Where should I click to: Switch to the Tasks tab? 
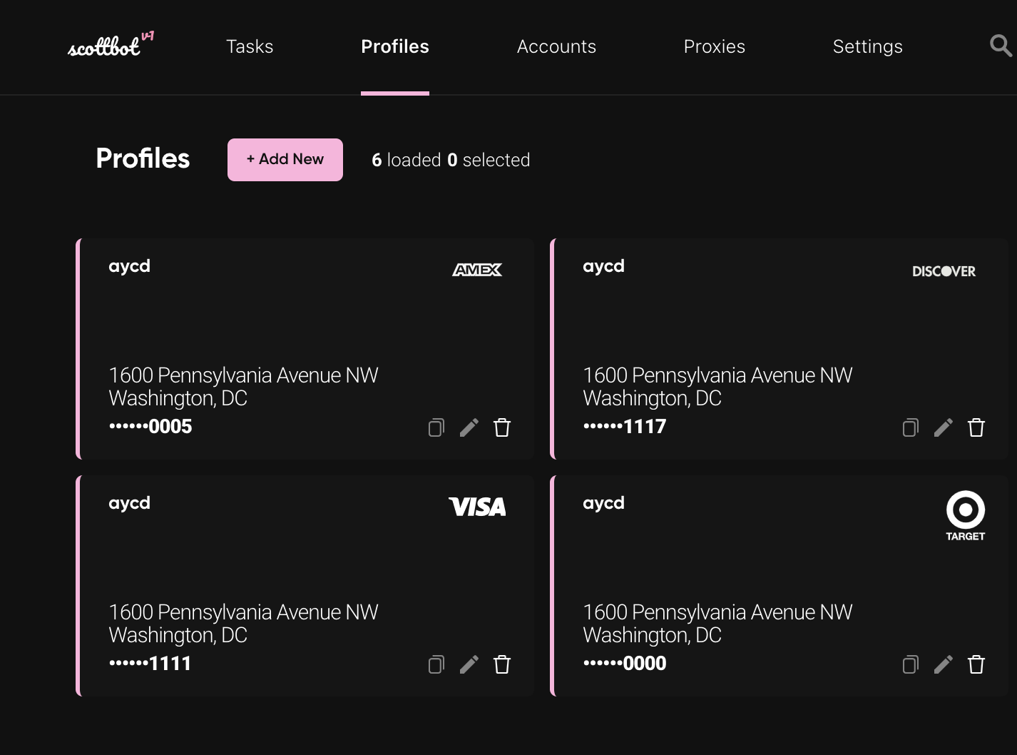click(x=250, y=46)
